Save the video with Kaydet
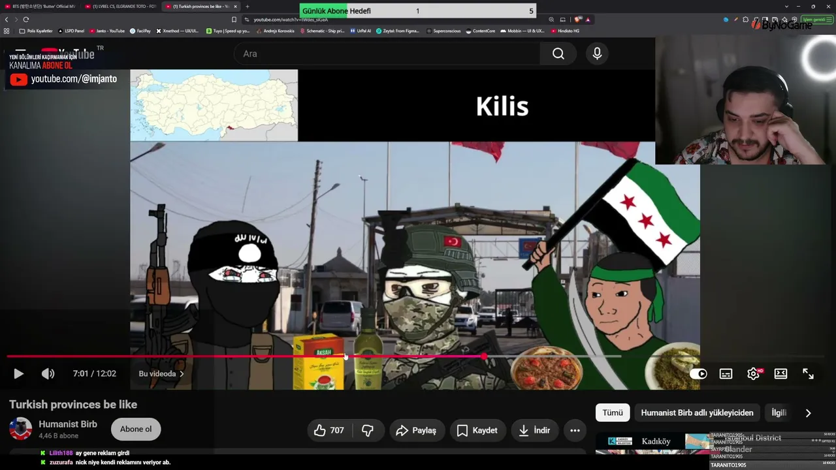The width and height of the screenshot is (836, 470). 477,430
